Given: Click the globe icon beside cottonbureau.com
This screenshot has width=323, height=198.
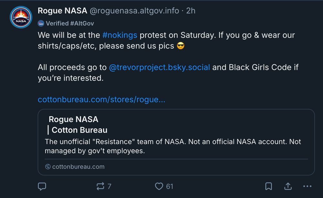Looking at the screenshot, I should (48, 167).
